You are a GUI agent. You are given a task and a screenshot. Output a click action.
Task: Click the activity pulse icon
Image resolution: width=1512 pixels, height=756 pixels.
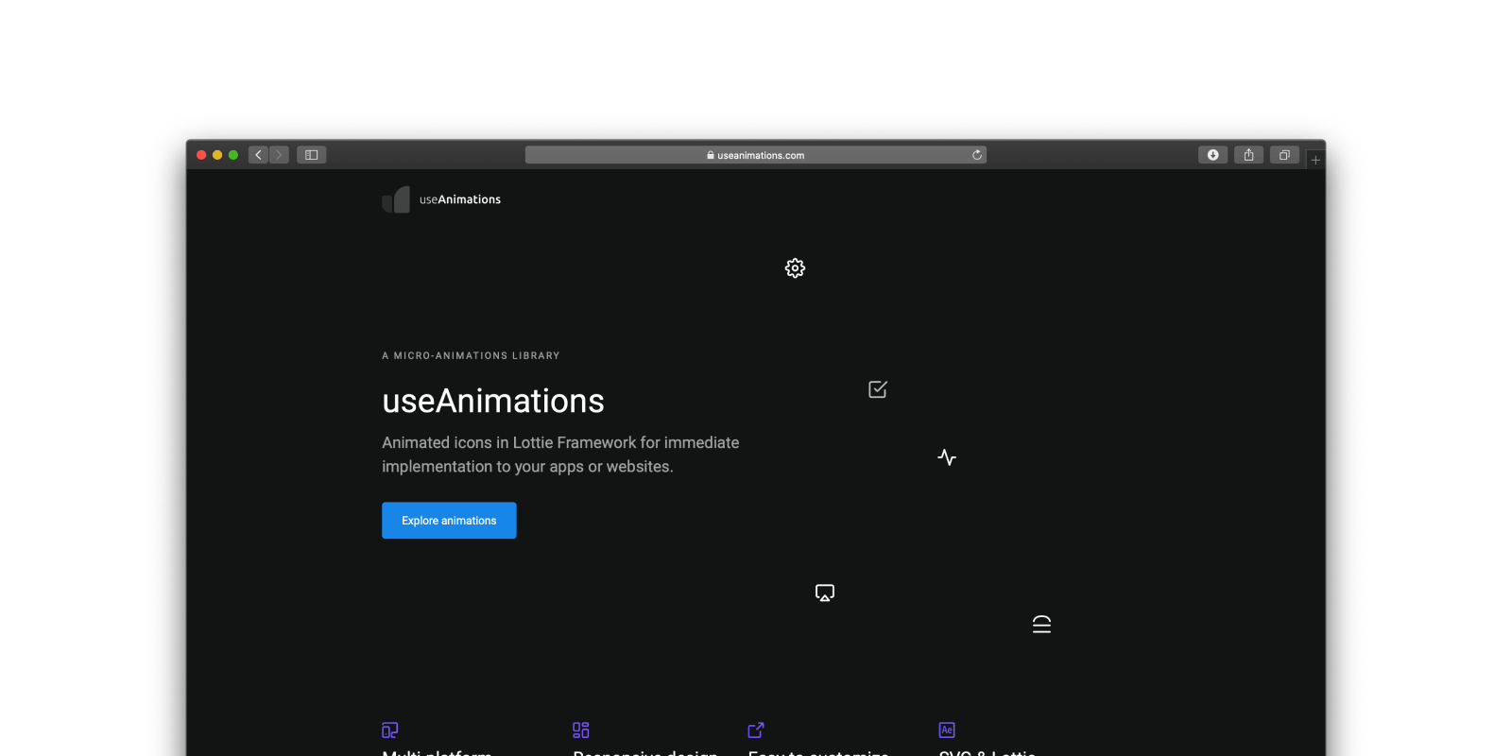click(x=947, y=457)
